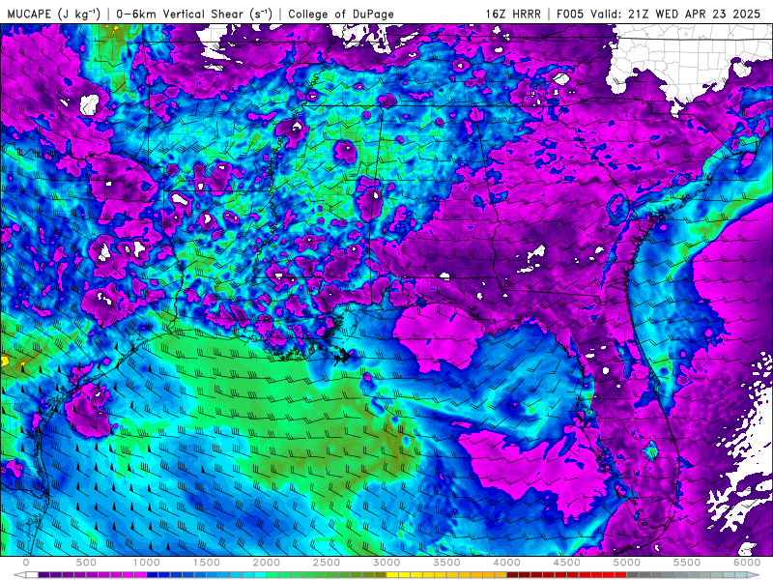
Task: Click the 0-6km Vertical Shear title label
Action: (193, 14)
